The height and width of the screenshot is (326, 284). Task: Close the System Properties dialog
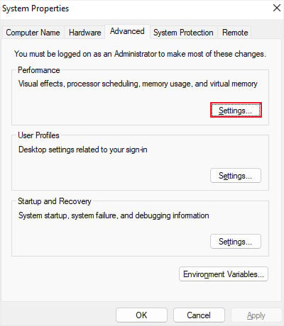coord(276,8)
